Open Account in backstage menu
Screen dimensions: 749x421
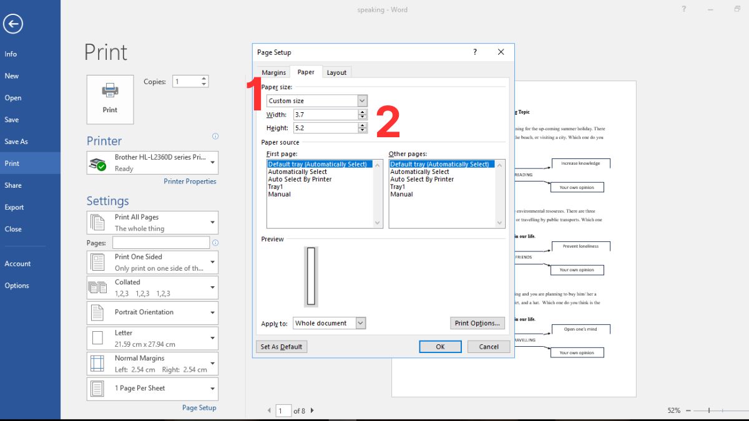(x=30, y=264)
